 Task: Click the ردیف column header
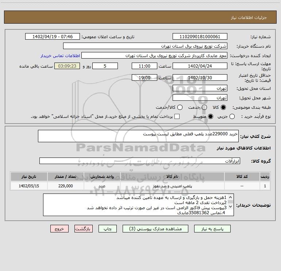coord(265,176)
